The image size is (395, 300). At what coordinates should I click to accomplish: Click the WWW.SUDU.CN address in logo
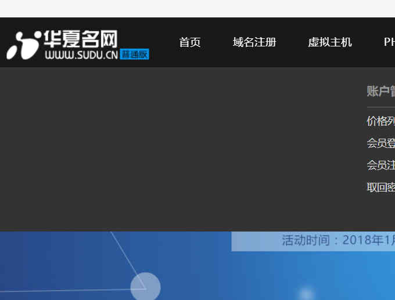coord(81,55)
